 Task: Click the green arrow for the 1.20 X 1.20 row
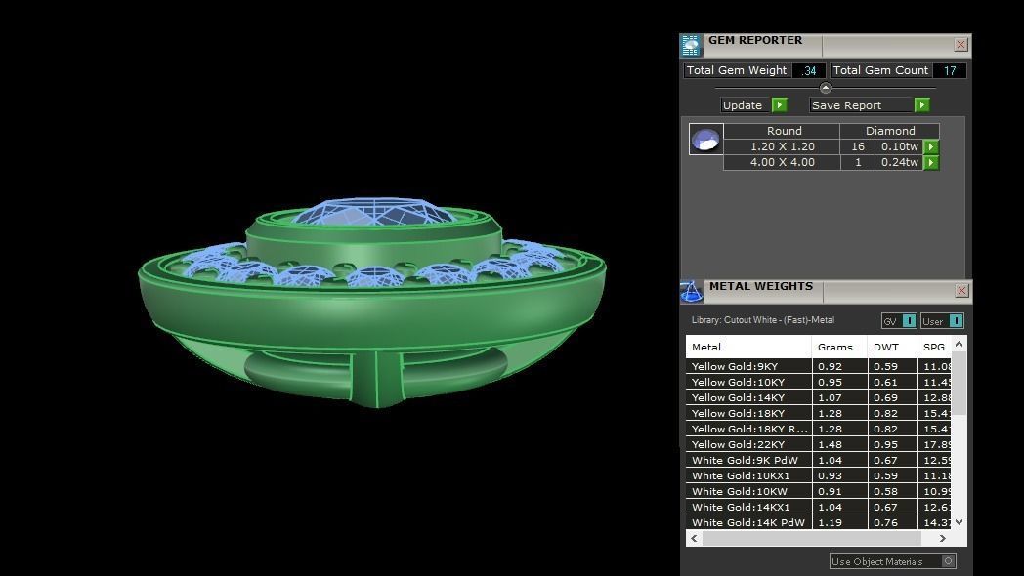pos(931,146)
